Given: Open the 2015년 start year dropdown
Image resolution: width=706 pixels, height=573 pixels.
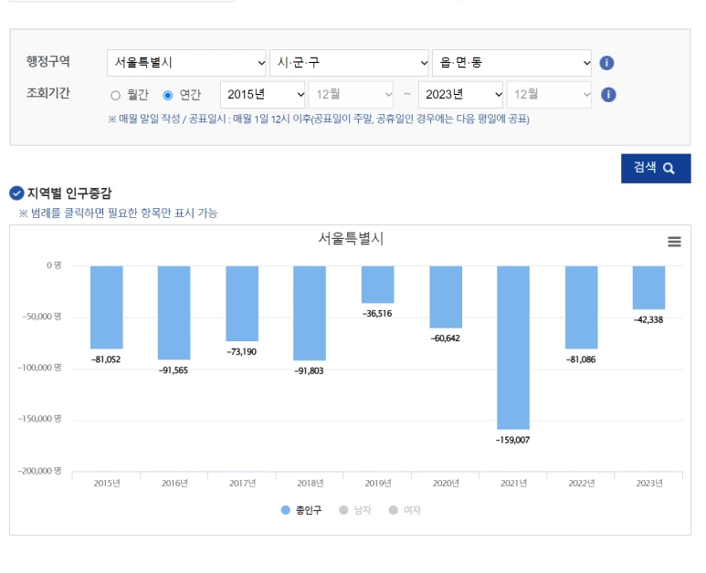Looking at the screenshot, I should (x=263, y=95).
